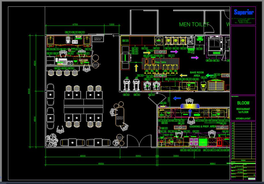The height and width of the screenshot is (184, 264).
Task: Expand the COOKING & PREP. AREA label
Action: [x=203, y=126]
